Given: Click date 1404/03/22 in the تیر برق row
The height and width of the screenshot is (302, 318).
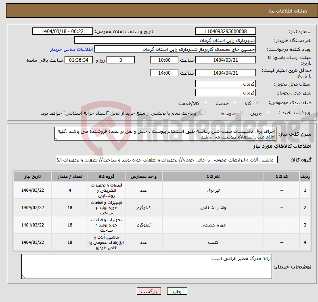Looking at the screenshot, I should coord(32,190).
